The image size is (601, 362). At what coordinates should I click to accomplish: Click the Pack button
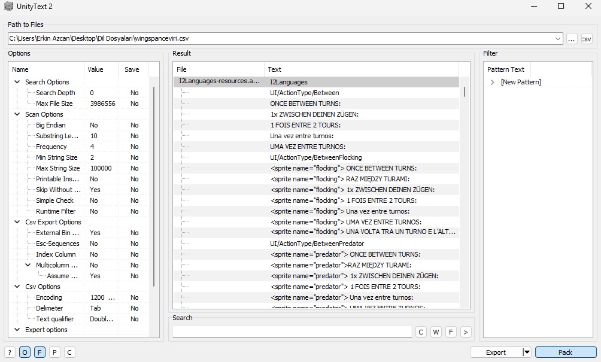click(565, 352)
